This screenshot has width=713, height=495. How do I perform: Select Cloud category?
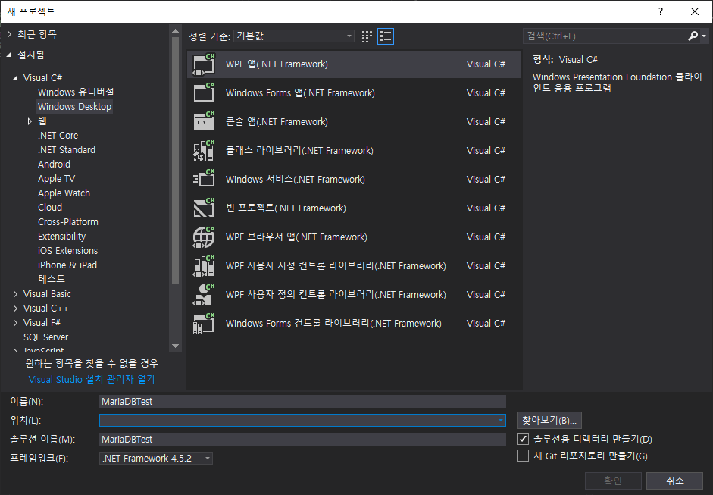point(50,208)
